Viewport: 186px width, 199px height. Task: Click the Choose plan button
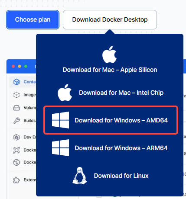(x=33, y=19)
